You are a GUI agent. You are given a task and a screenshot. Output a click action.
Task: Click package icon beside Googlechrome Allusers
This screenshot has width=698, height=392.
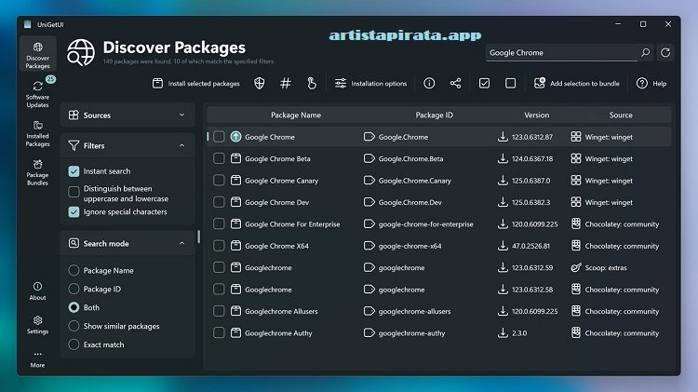236,311
